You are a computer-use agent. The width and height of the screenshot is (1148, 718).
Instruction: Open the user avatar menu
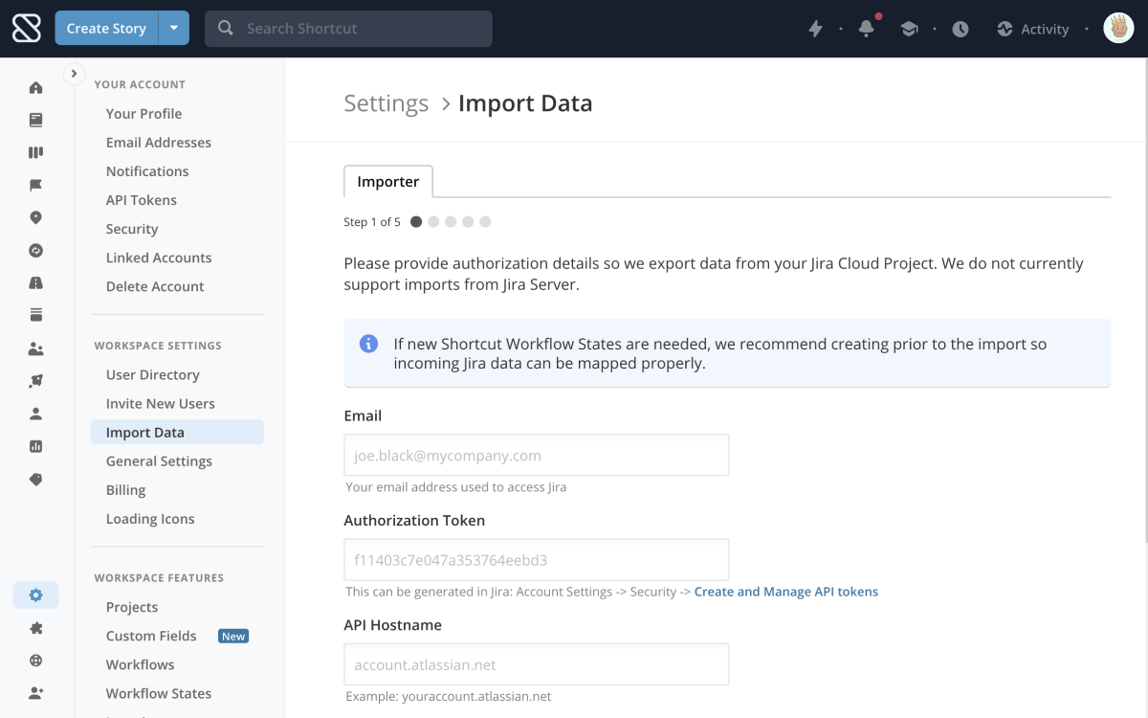pos(1118,29)
